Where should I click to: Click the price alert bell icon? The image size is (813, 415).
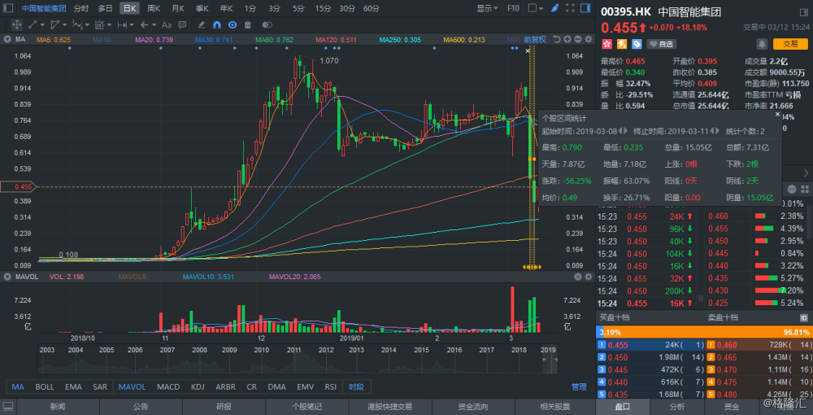[762, 44]
